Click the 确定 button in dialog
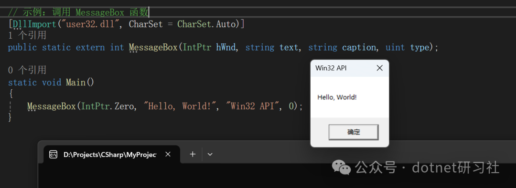Viewport: 516px width, 188px height. pyautogui.click(x=354, y=132)
